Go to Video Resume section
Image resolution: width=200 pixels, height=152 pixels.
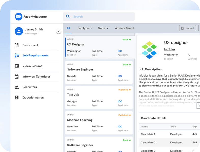click(37, 66)
